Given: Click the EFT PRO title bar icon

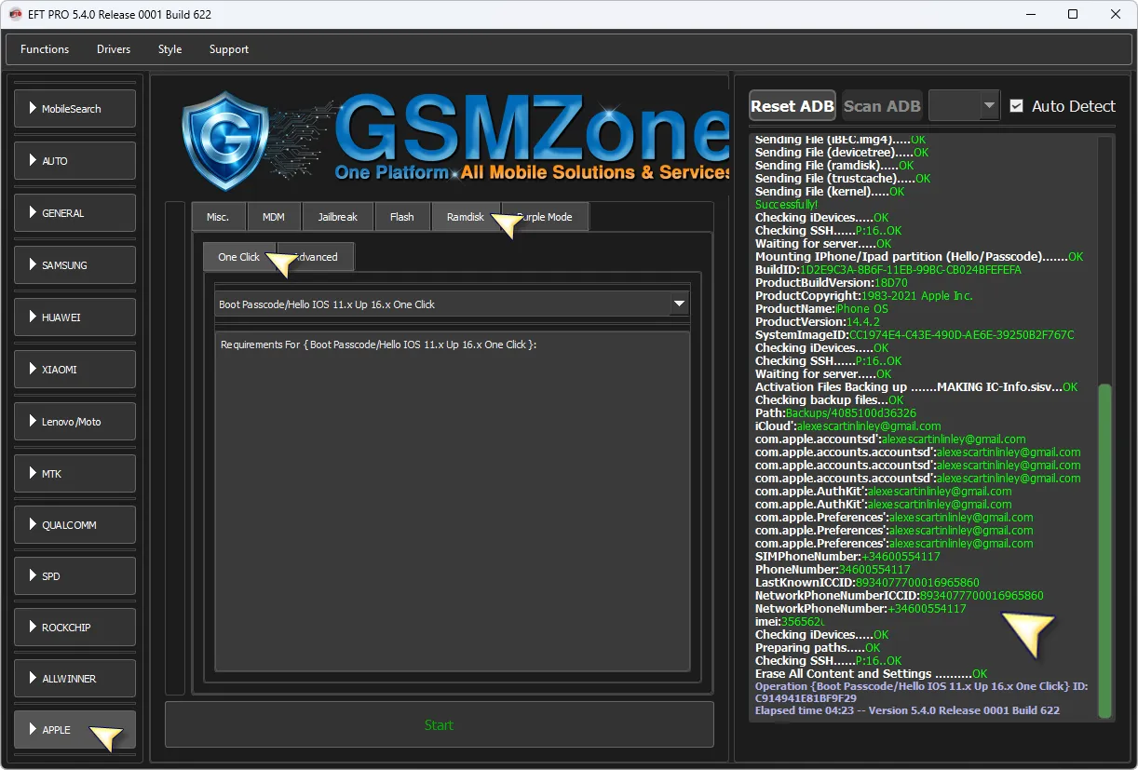Looking at the screenshot, I should pos(15,14).
